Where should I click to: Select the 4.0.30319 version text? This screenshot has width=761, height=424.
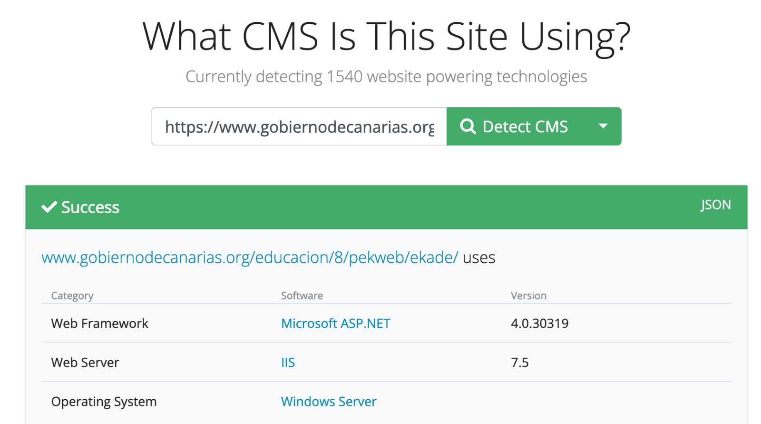tap(539, 324)
